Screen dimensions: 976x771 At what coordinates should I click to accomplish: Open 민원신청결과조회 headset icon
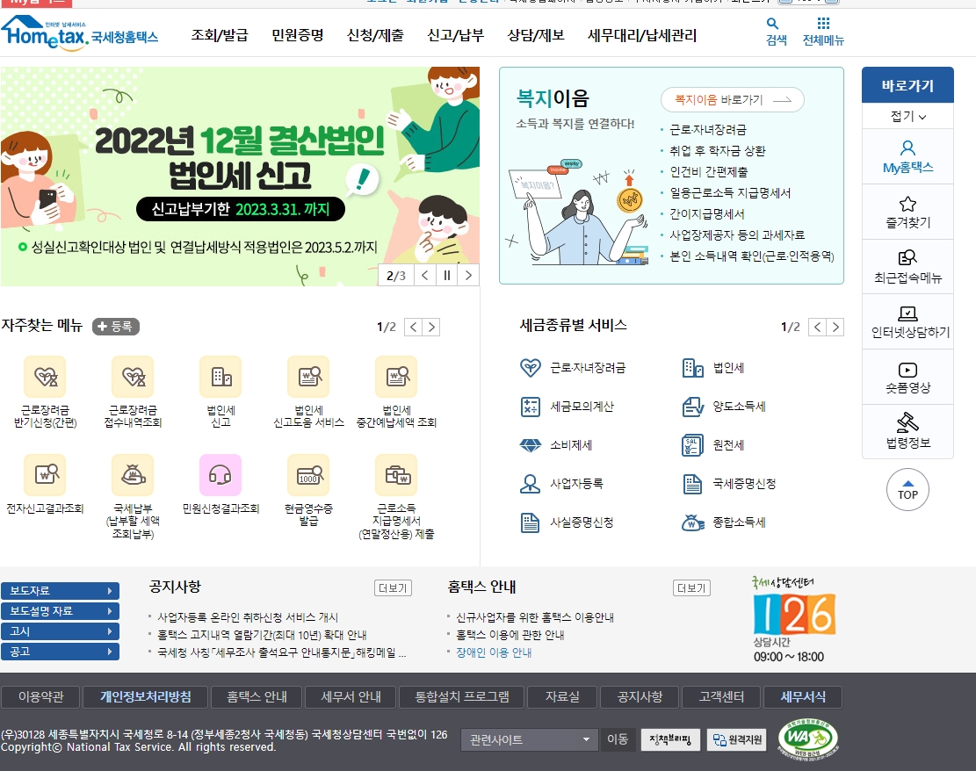point(221,475)
